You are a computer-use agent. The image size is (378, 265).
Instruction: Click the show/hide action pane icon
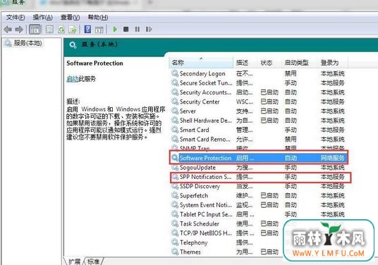pyautogui.click(x=99, y=30)
